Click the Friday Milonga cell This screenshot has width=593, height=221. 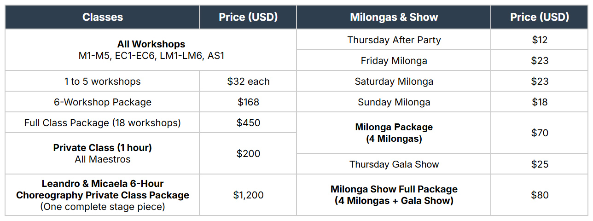point(394,61)
